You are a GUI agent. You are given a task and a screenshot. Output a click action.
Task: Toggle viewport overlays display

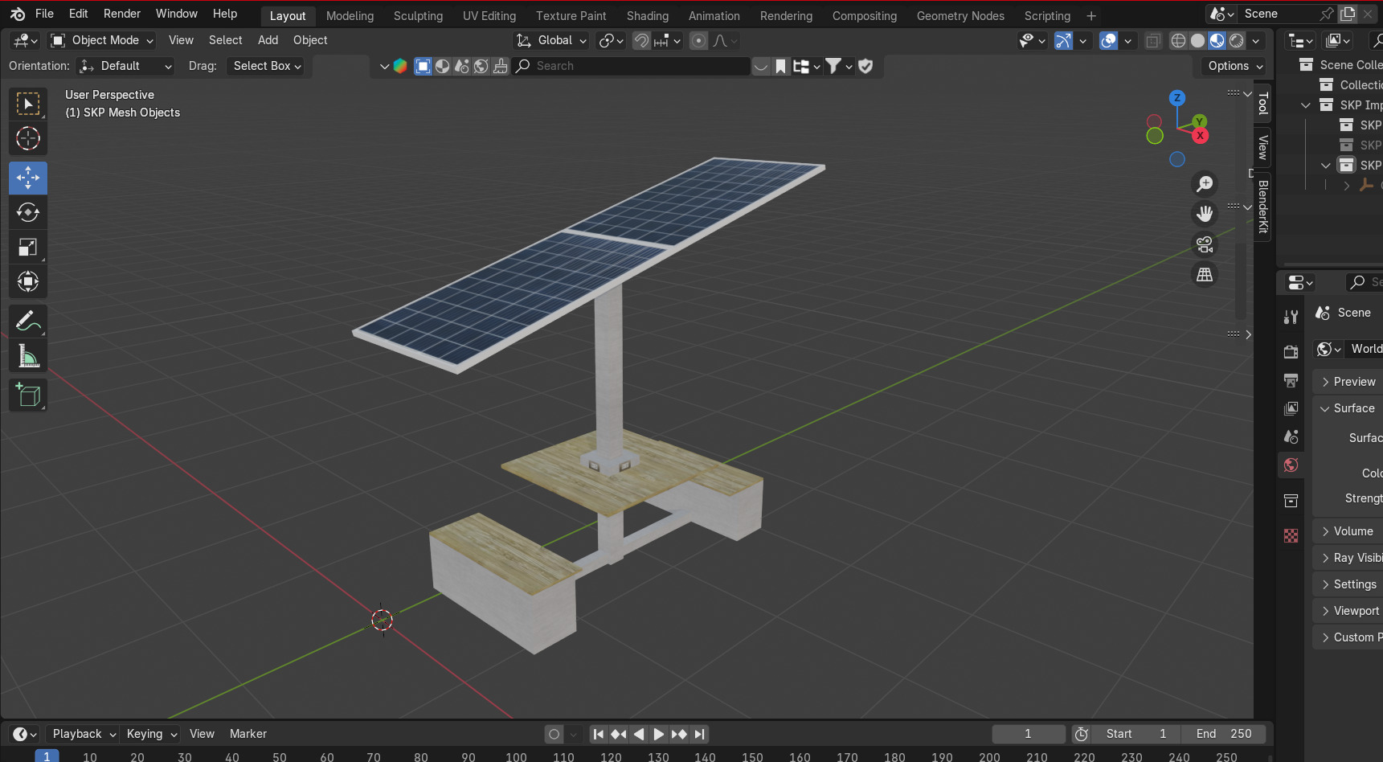[x=1108, y=40]
